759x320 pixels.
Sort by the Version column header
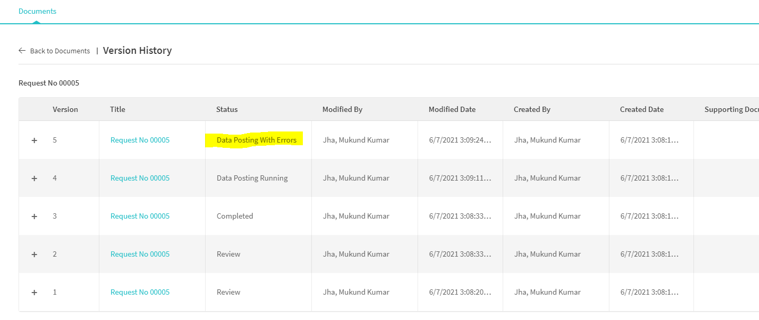(x=65, y=110)
